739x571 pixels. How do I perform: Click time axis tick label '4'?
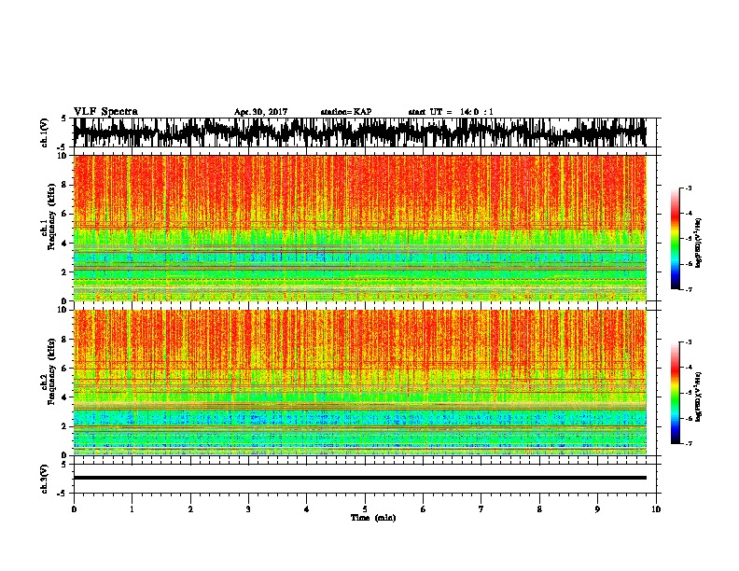(x=307, y=509)
